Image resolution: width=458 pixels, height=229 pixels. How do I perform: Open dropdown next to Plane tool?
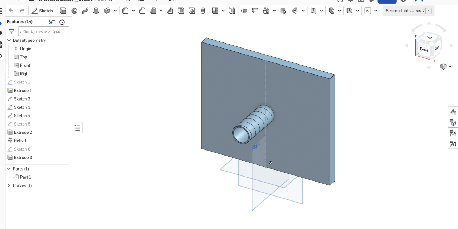point(321,11)
